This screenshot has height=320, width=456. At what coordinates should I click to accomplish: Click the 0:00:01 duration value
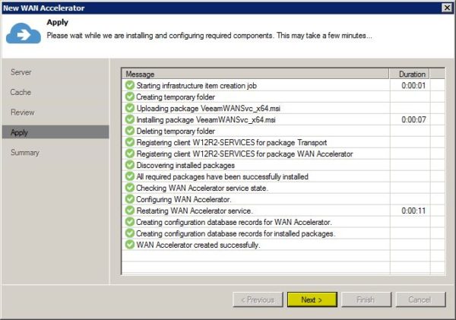click(x=413, y=86)
